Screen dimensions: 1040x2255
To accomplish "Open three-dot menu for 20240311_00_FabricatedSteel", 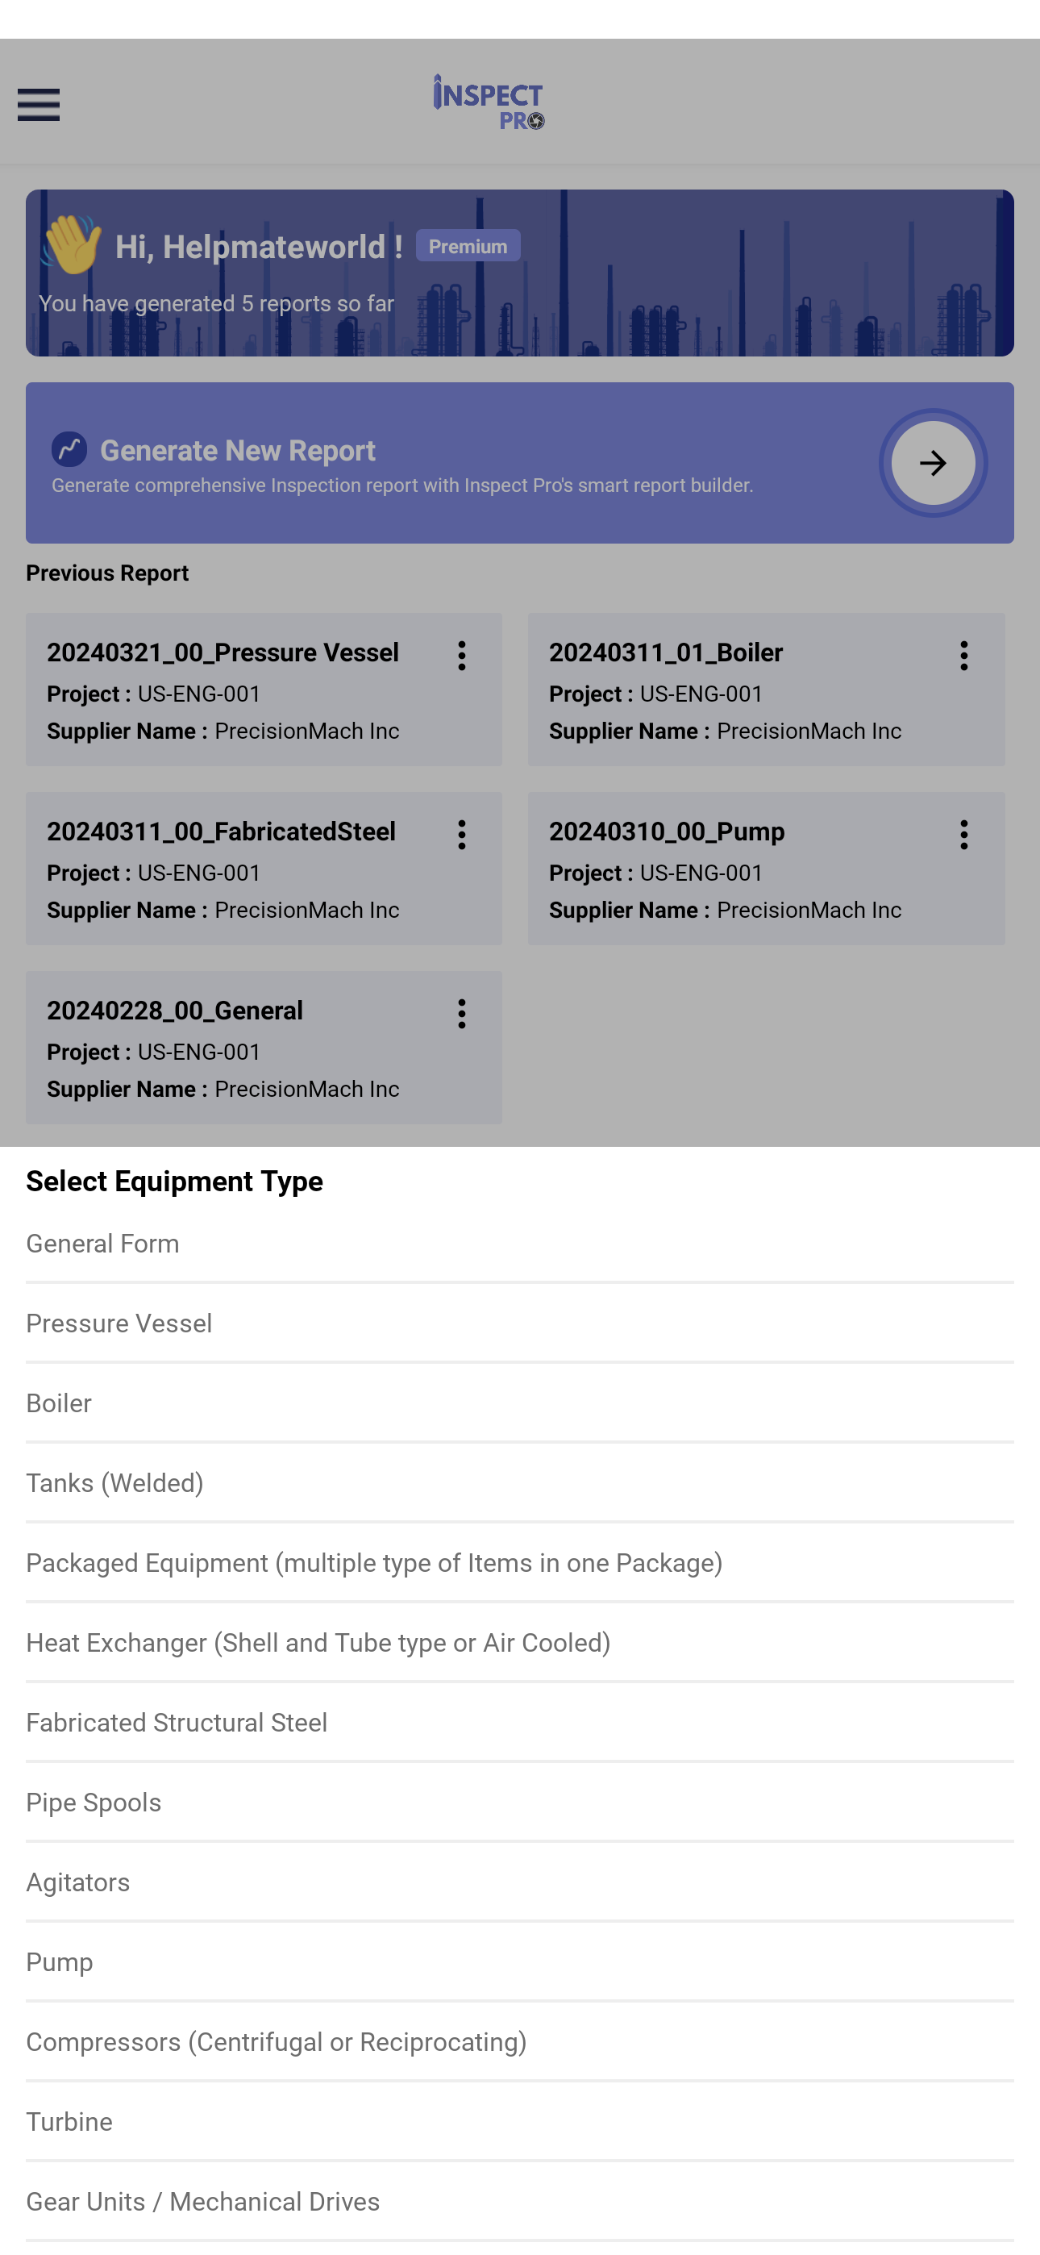I will point(461,835).
